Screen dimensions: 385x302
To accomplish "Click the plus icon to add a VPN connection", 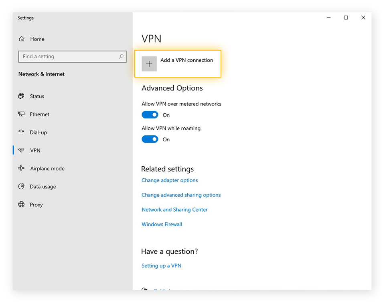I will pos(149,63).
